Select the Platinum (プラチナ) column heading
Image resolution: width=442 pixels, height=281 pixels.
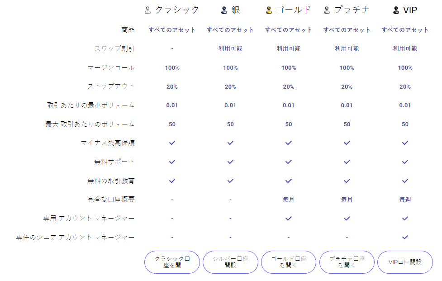pyautogui.click(x=352, y=10)
